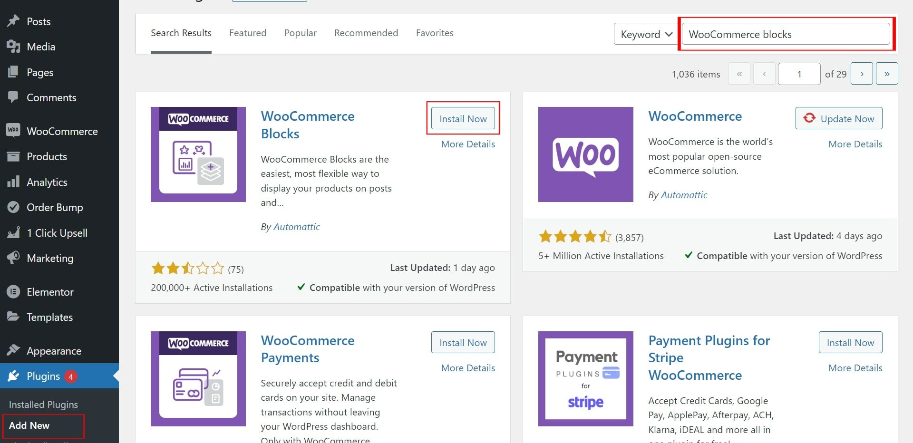
Task: Open Installed Plugins submenu item
Action: click(x=43, y=404)
